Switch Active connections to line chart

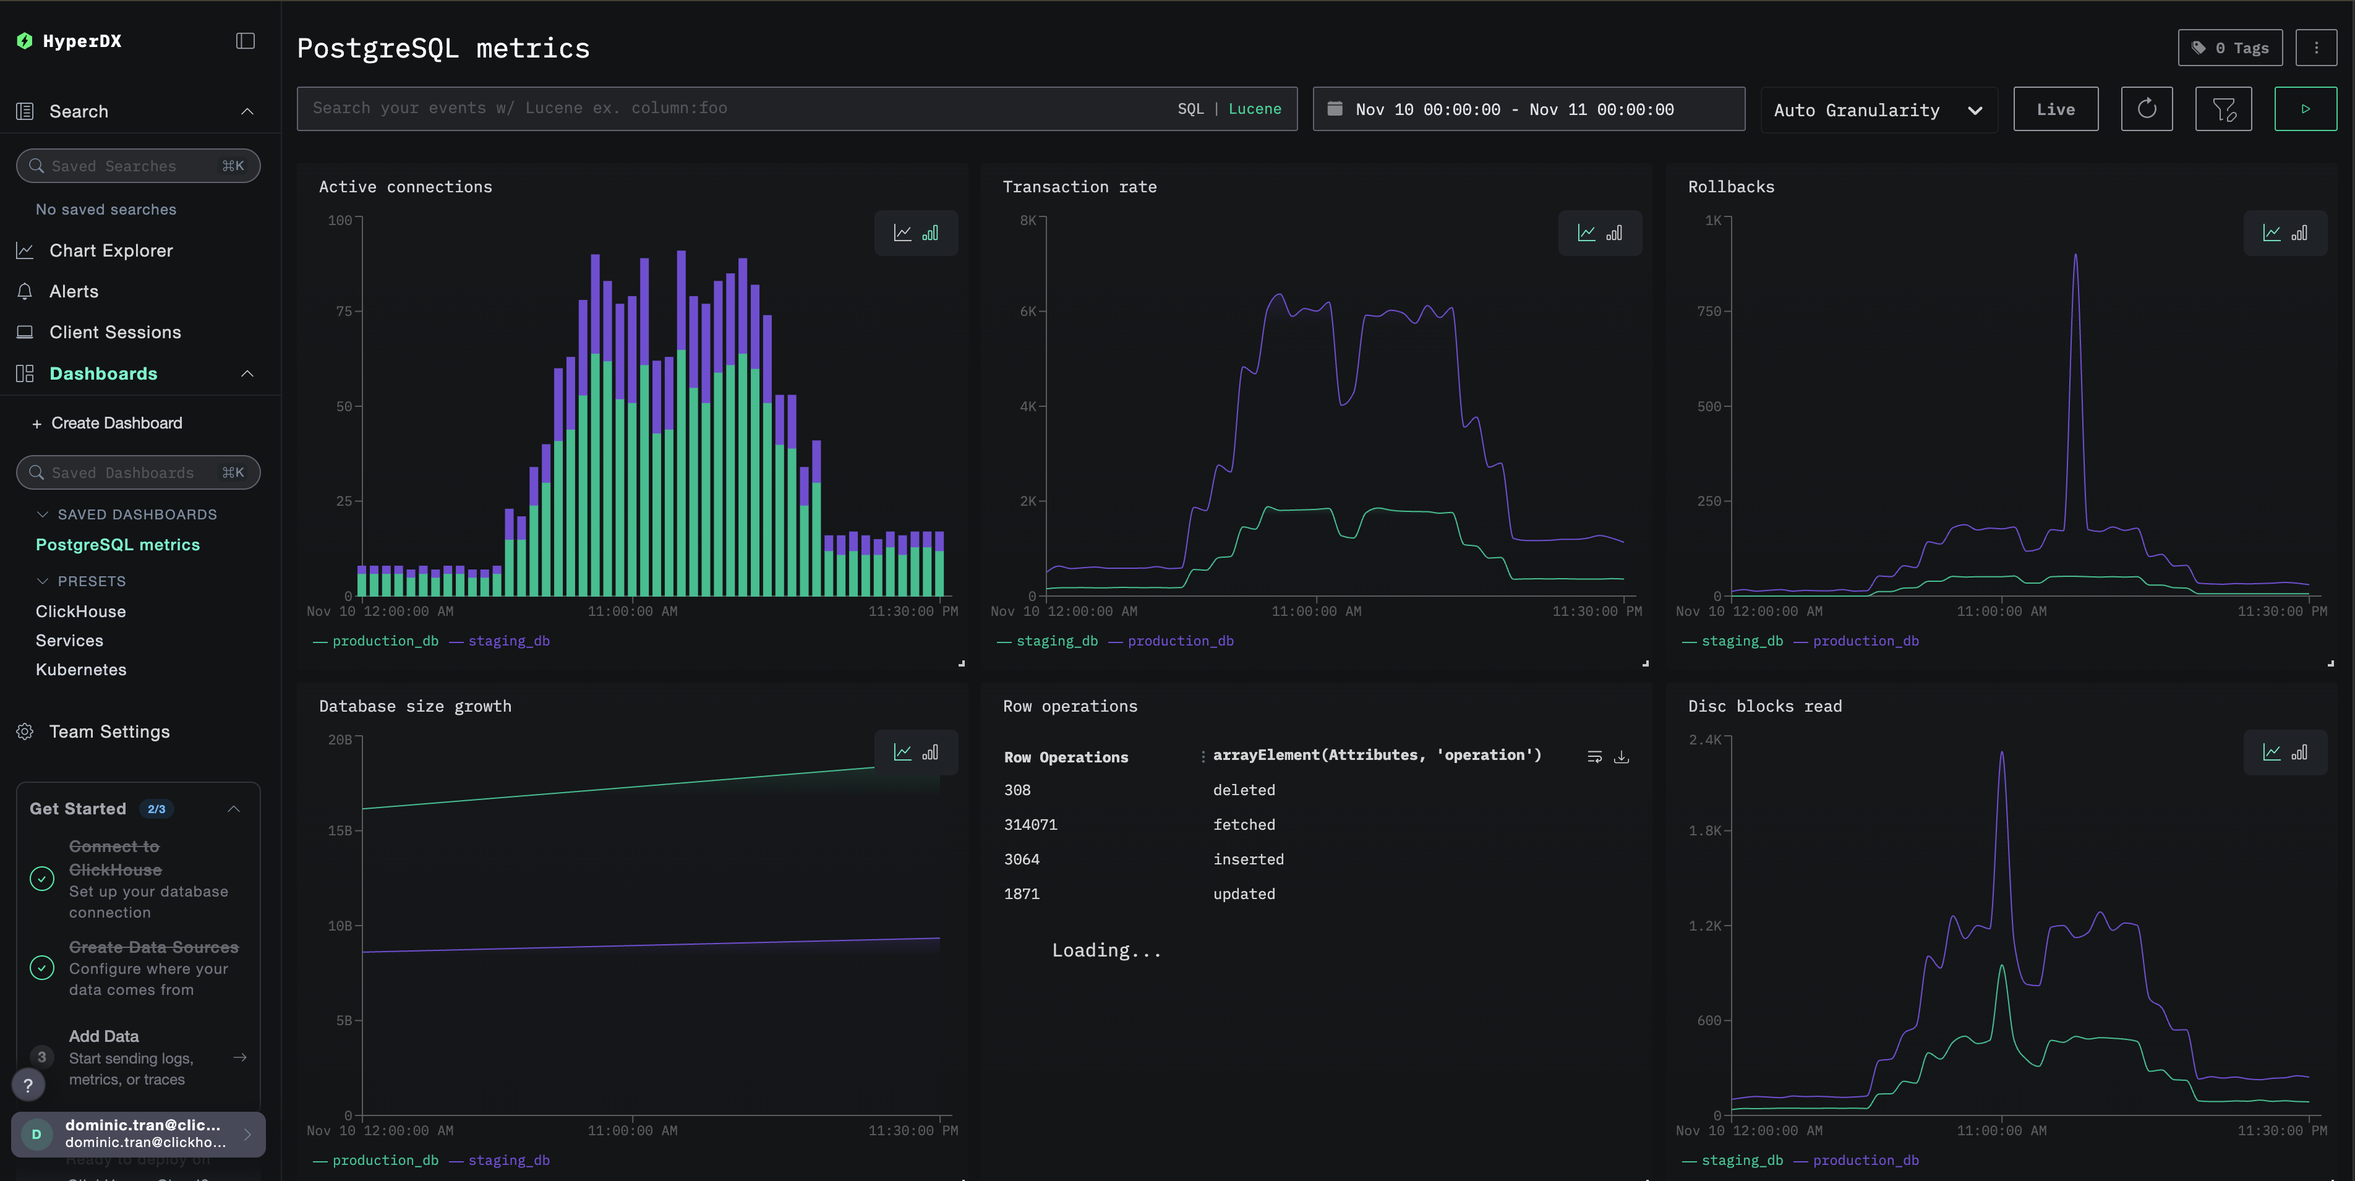click(902, 233)
